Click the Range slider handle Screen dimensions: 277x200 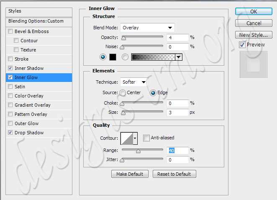(138, 151)
